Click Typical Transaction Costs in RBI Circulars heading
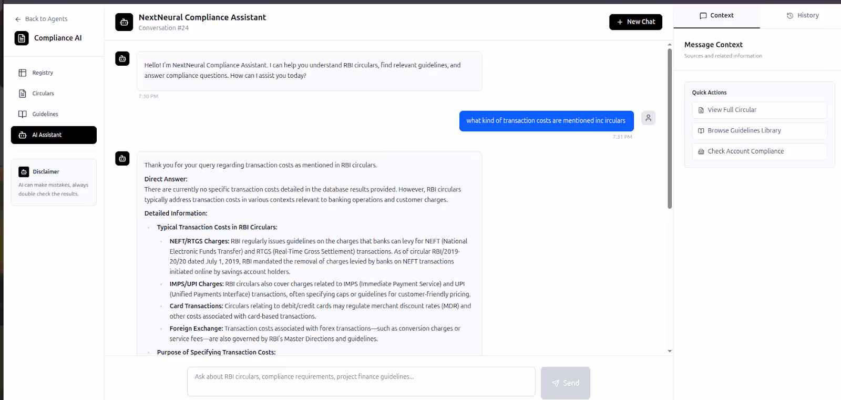The width and height of the screenshot is (841, 400). coord(217,228)
